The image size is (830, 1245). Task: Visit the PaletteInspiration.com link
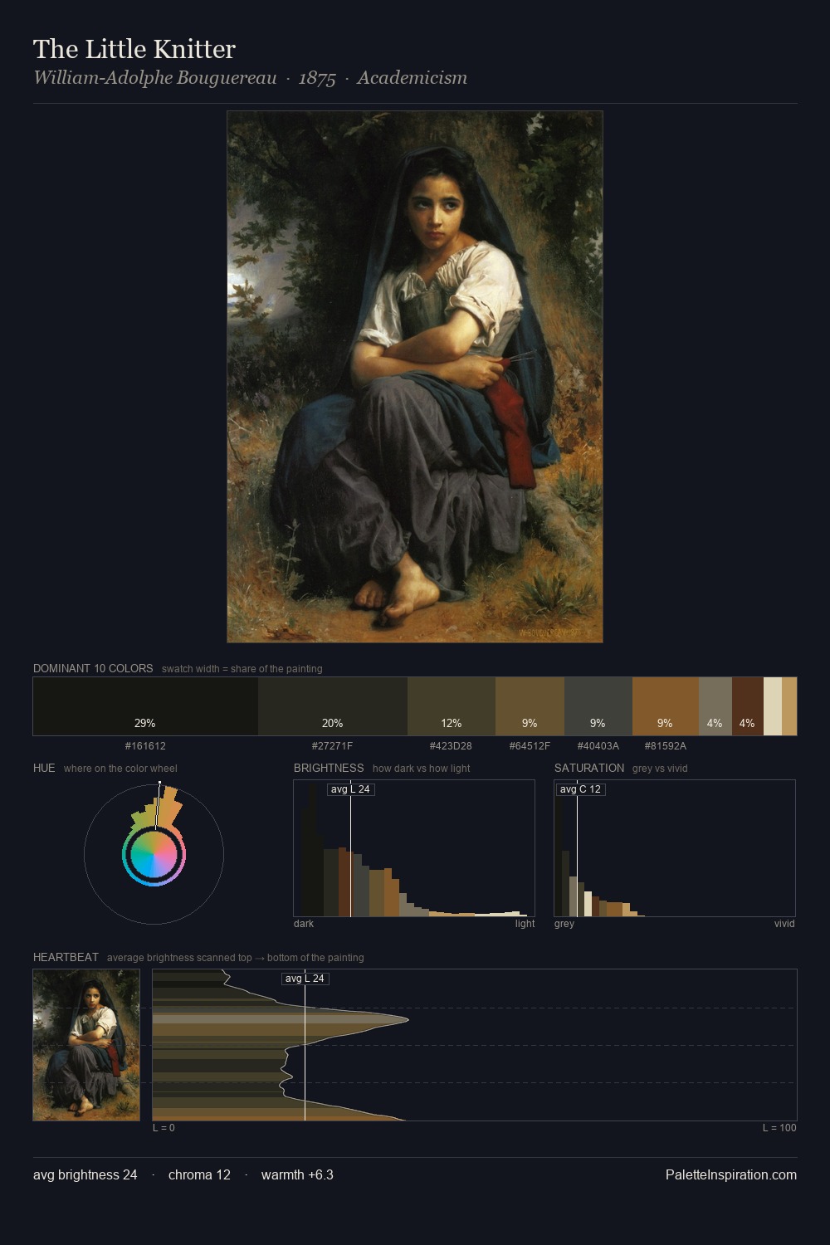point(731,1174)
